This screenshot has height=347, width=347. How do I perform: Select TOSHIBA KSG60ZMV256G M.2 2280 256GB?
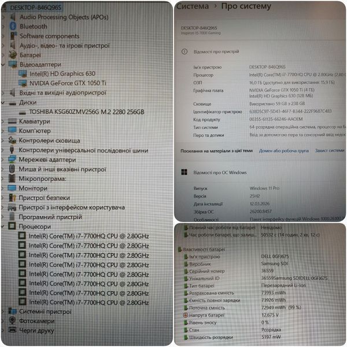[x=87, y=112]
